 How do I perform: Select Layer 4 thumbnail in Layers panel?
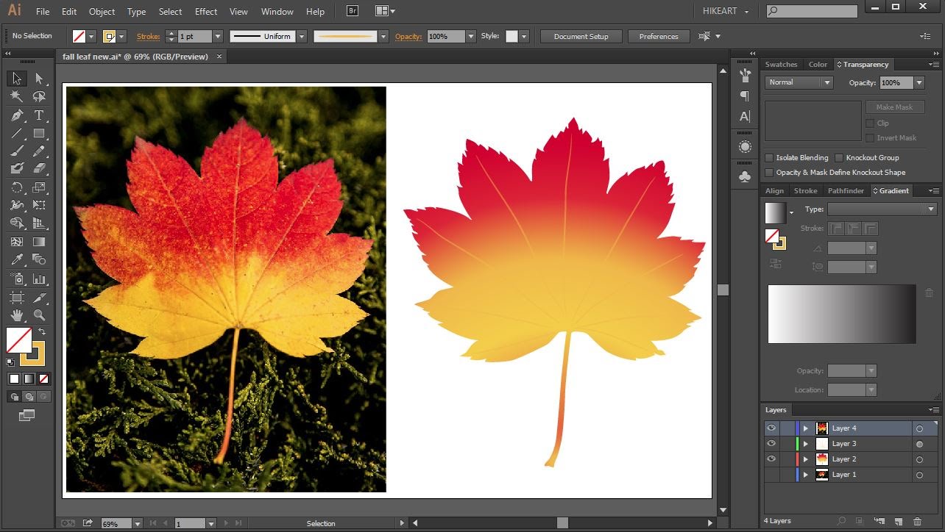click(x=822, y=427)
